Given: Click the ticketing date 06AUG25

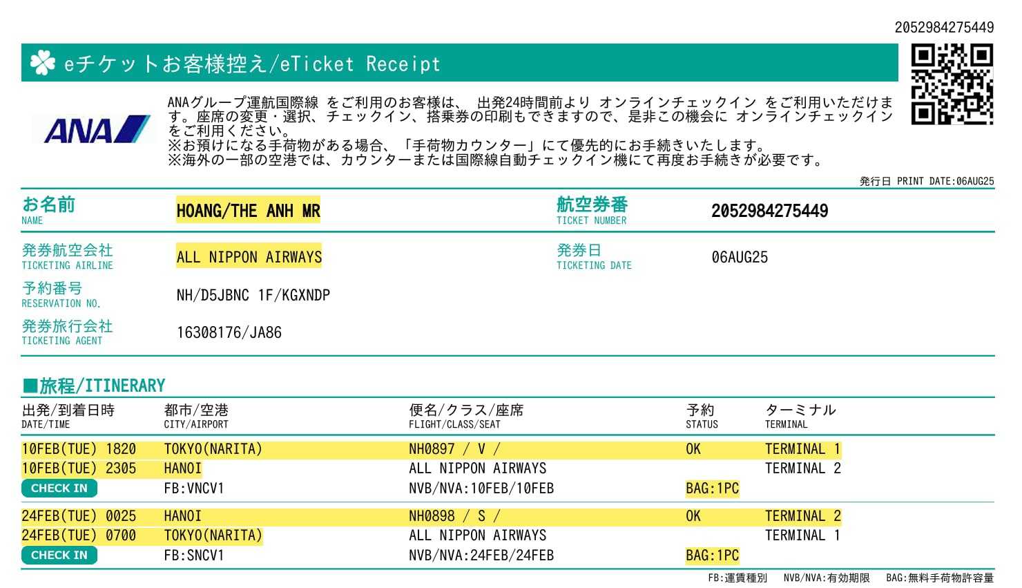Looking at the screenshot, I should [739, 257].
